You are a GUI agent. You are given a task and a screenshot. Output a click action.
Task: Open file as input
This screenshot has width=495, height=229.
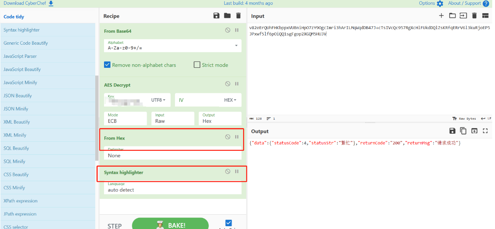point(463,16)
